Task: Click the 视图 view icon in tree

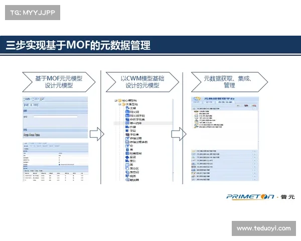Action: [x=127, y=176]
